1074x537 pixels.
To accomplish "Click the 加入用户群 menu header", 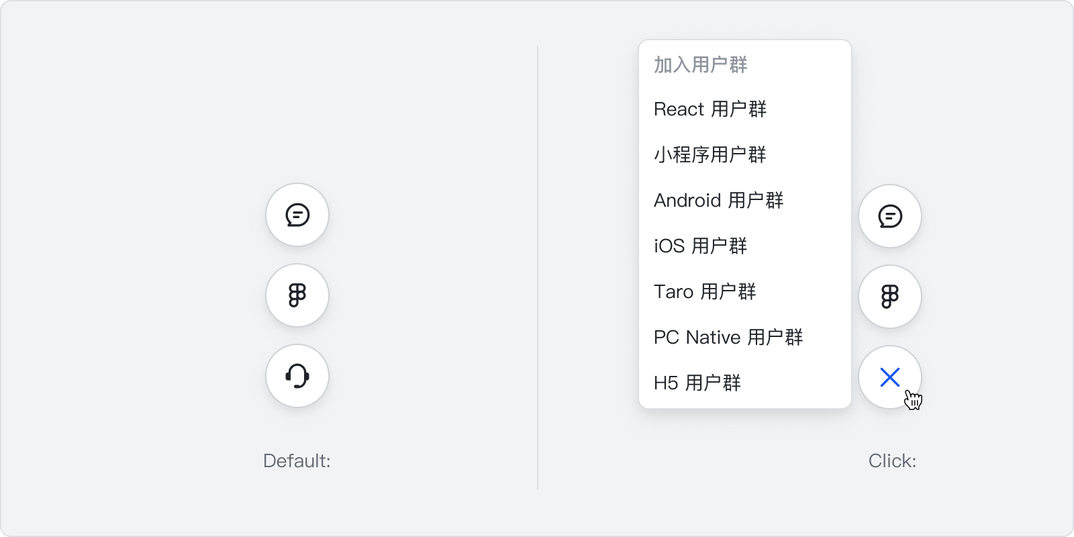I will coord(700,64).
